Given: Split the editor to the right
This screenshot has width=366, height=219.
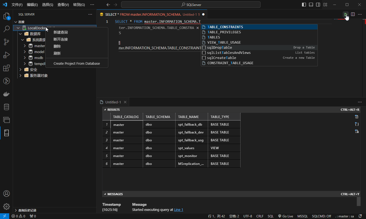Looking at the screenshot, I should pos(353,14).
